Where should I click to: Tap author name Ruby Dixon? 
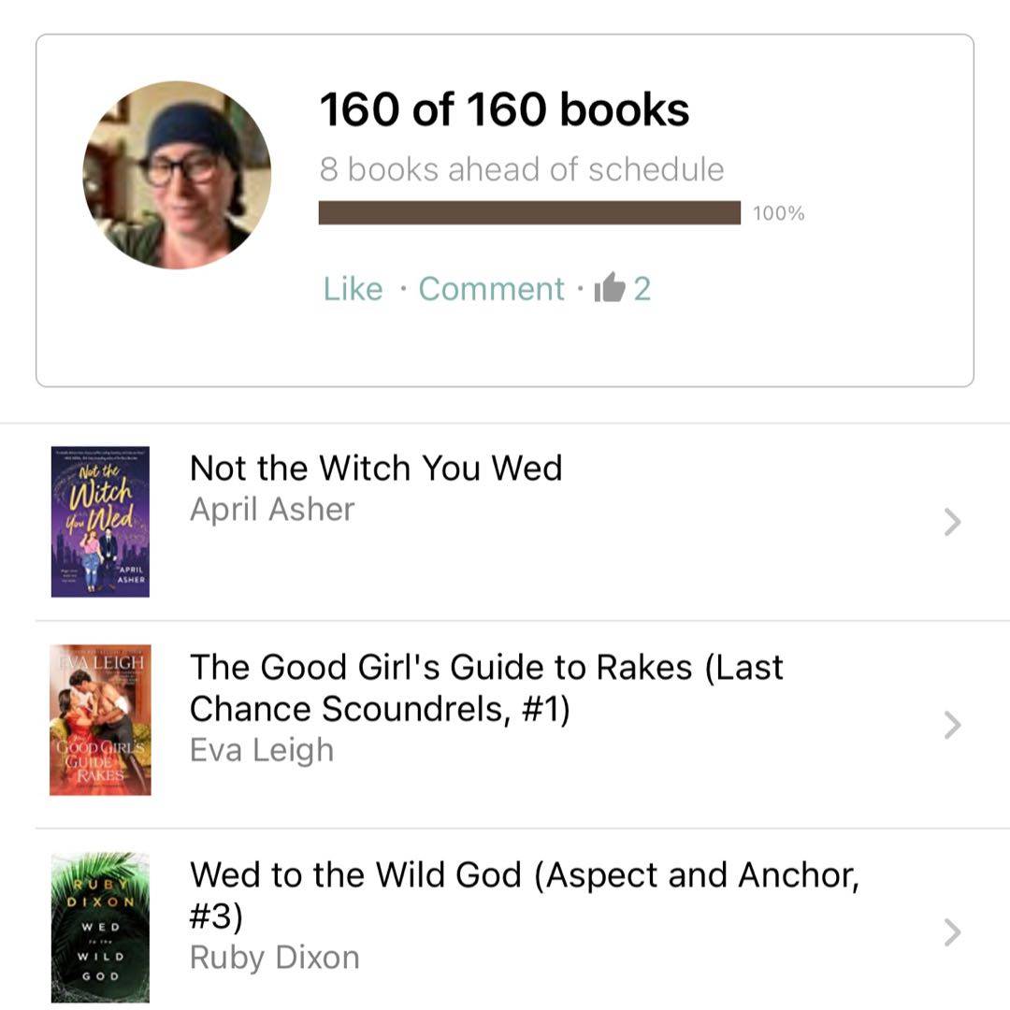click(274, 958)
